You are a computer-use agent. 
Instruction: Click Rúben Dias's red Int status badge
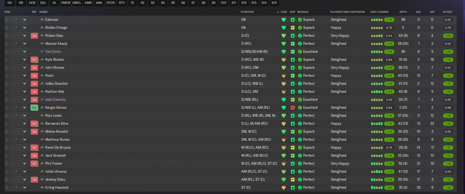click(35, 36)
